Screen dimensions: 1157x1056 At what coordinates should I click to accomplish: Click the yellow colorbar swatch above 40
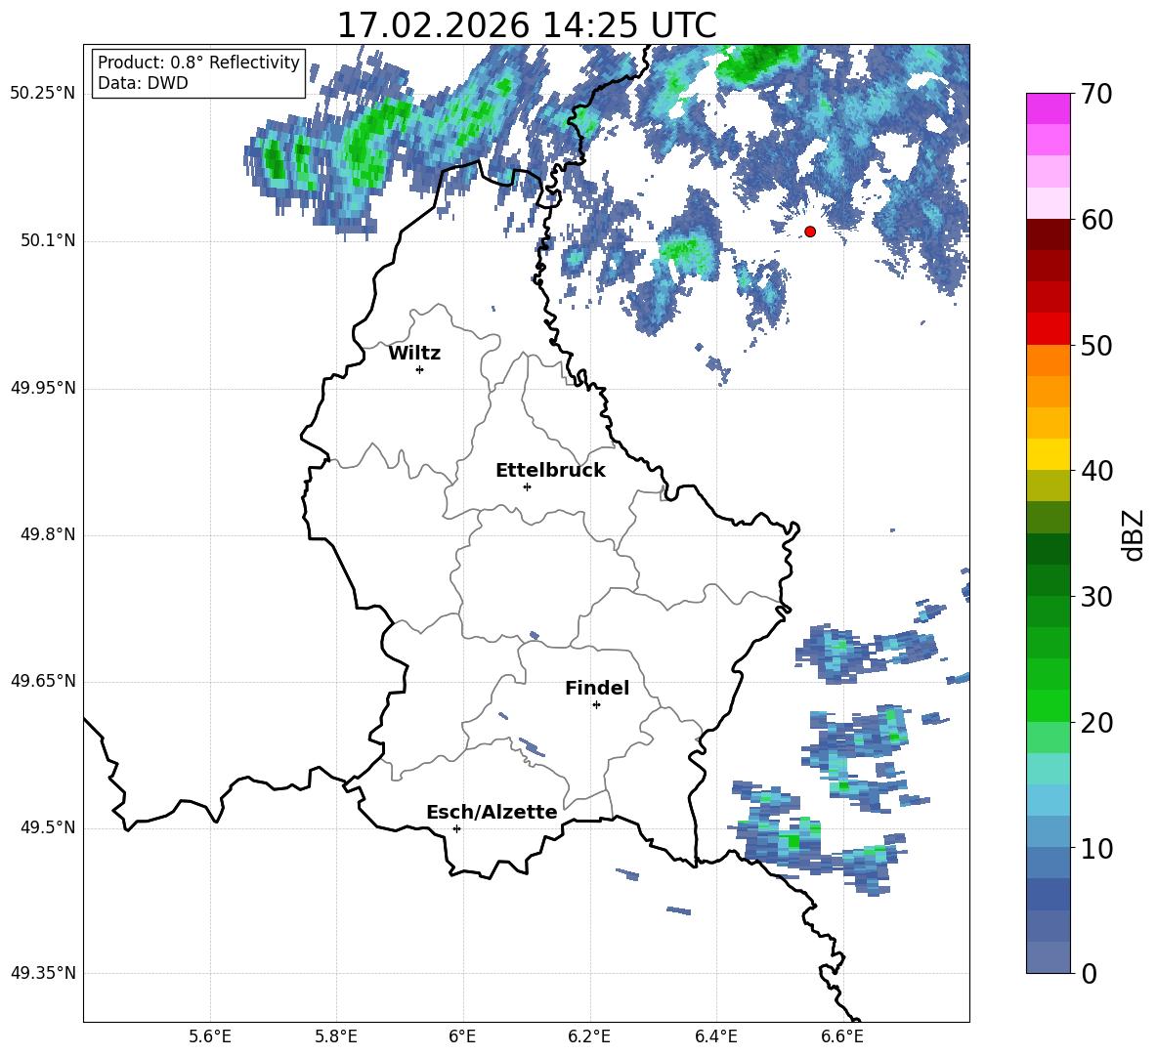click(x=1048, y=454)
